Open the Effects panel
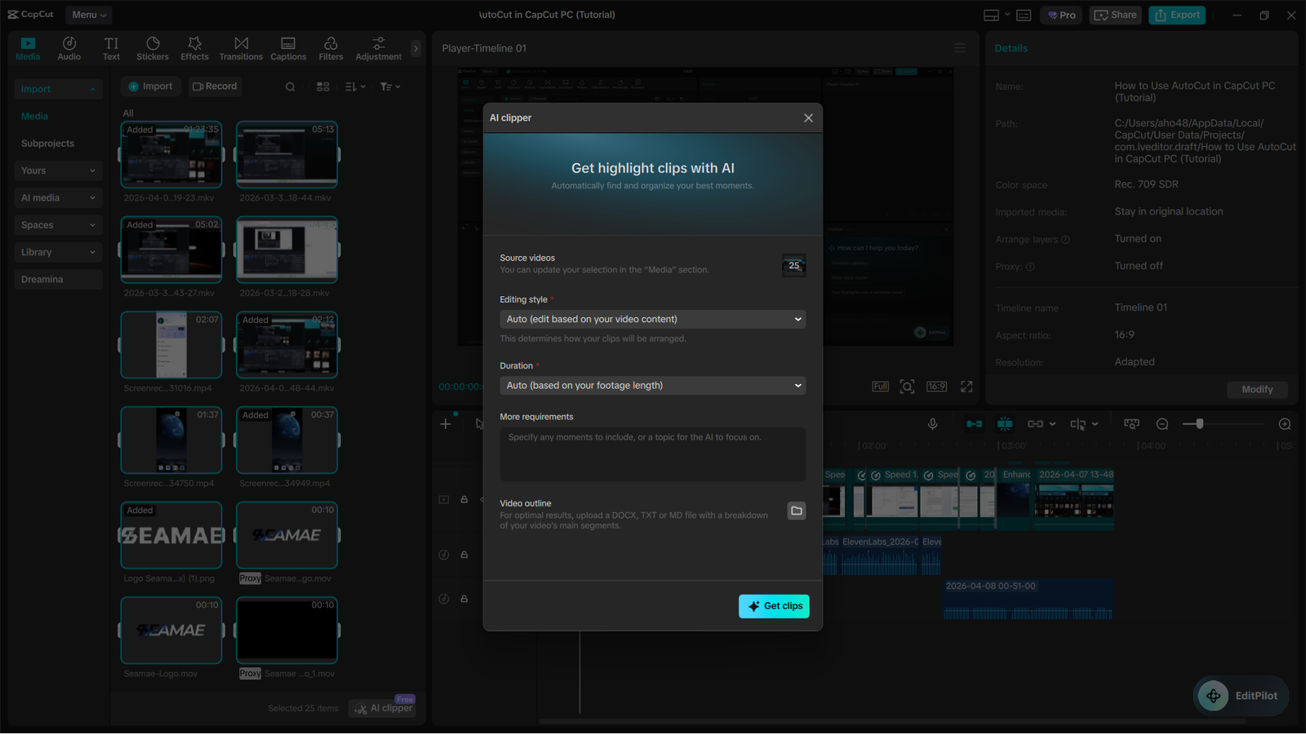Screen dimensions: 1306x734 click(x=194, y=47)
